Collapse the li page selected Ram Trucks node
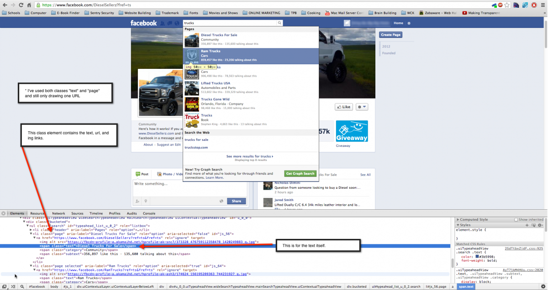This screenshot has height=290, width=548. point(31,266)
